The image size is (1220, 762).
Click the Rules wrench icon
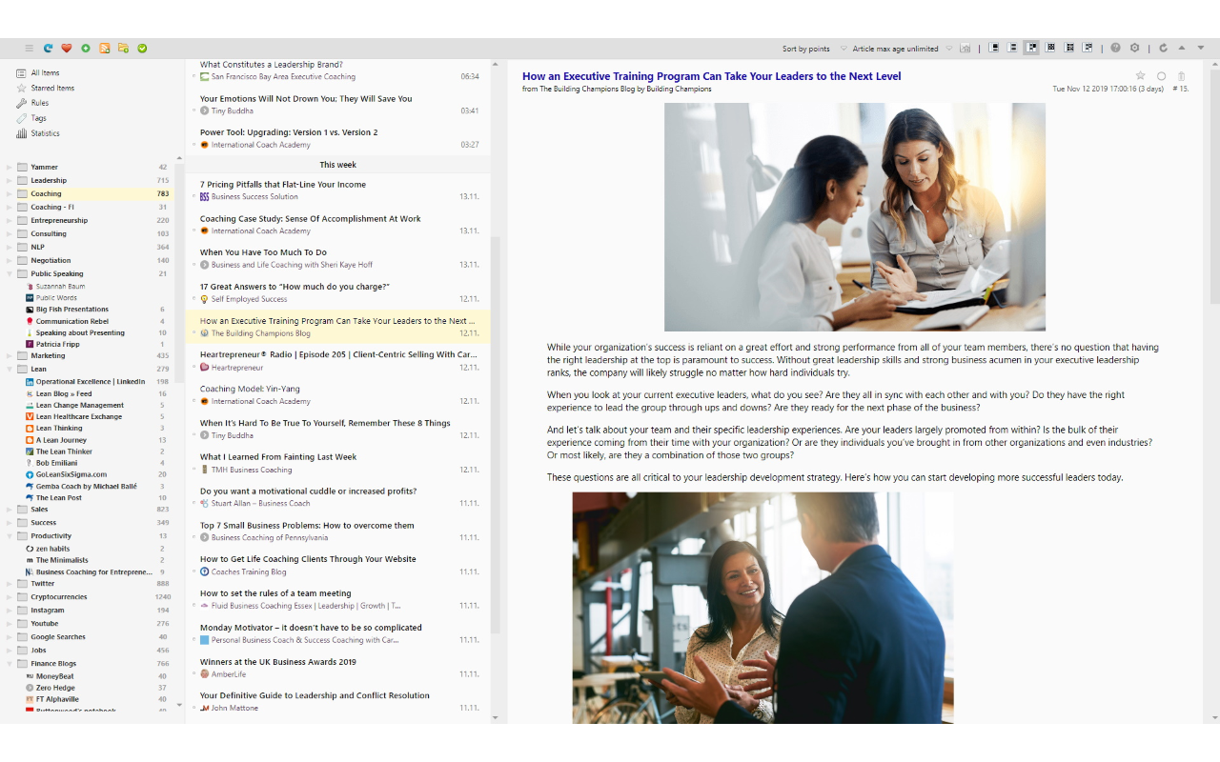click(x=21, y=103)
